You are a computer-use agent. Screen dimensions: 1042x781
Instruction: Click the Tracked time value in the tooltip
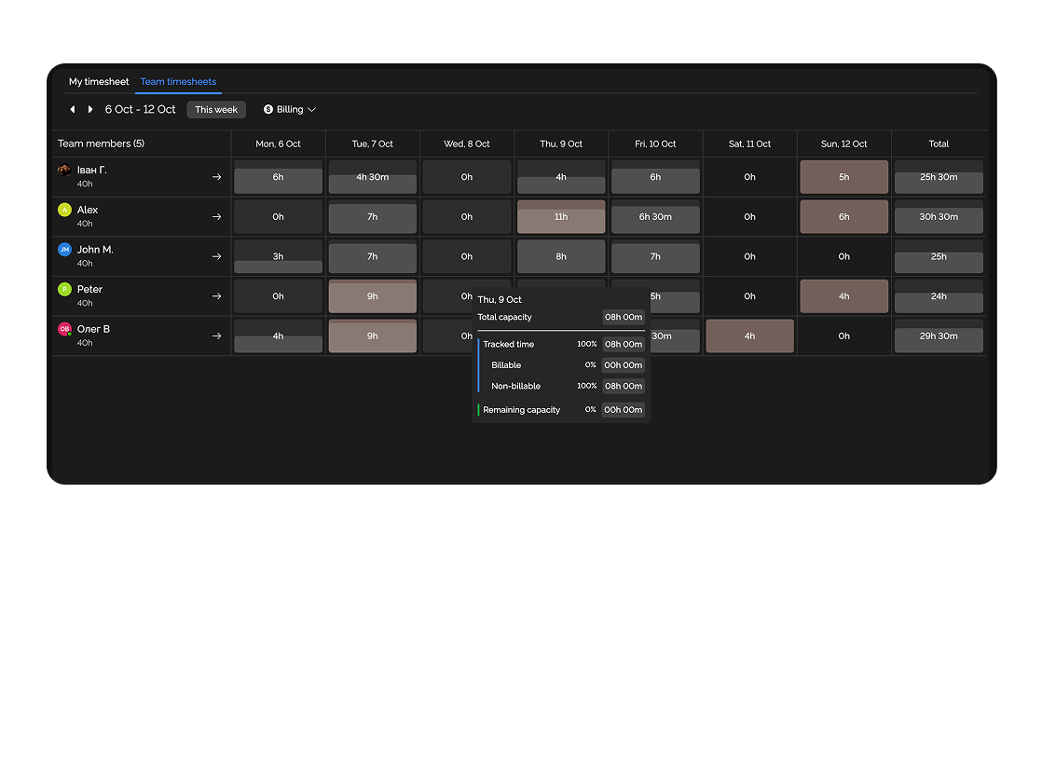tap(623, 344)
